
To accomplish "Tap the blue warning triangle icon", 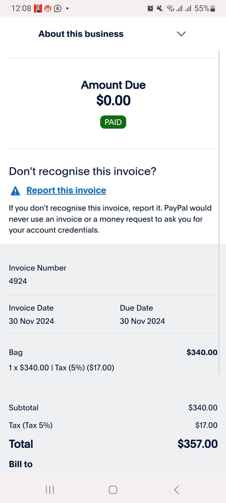I will tap(15, 191).
